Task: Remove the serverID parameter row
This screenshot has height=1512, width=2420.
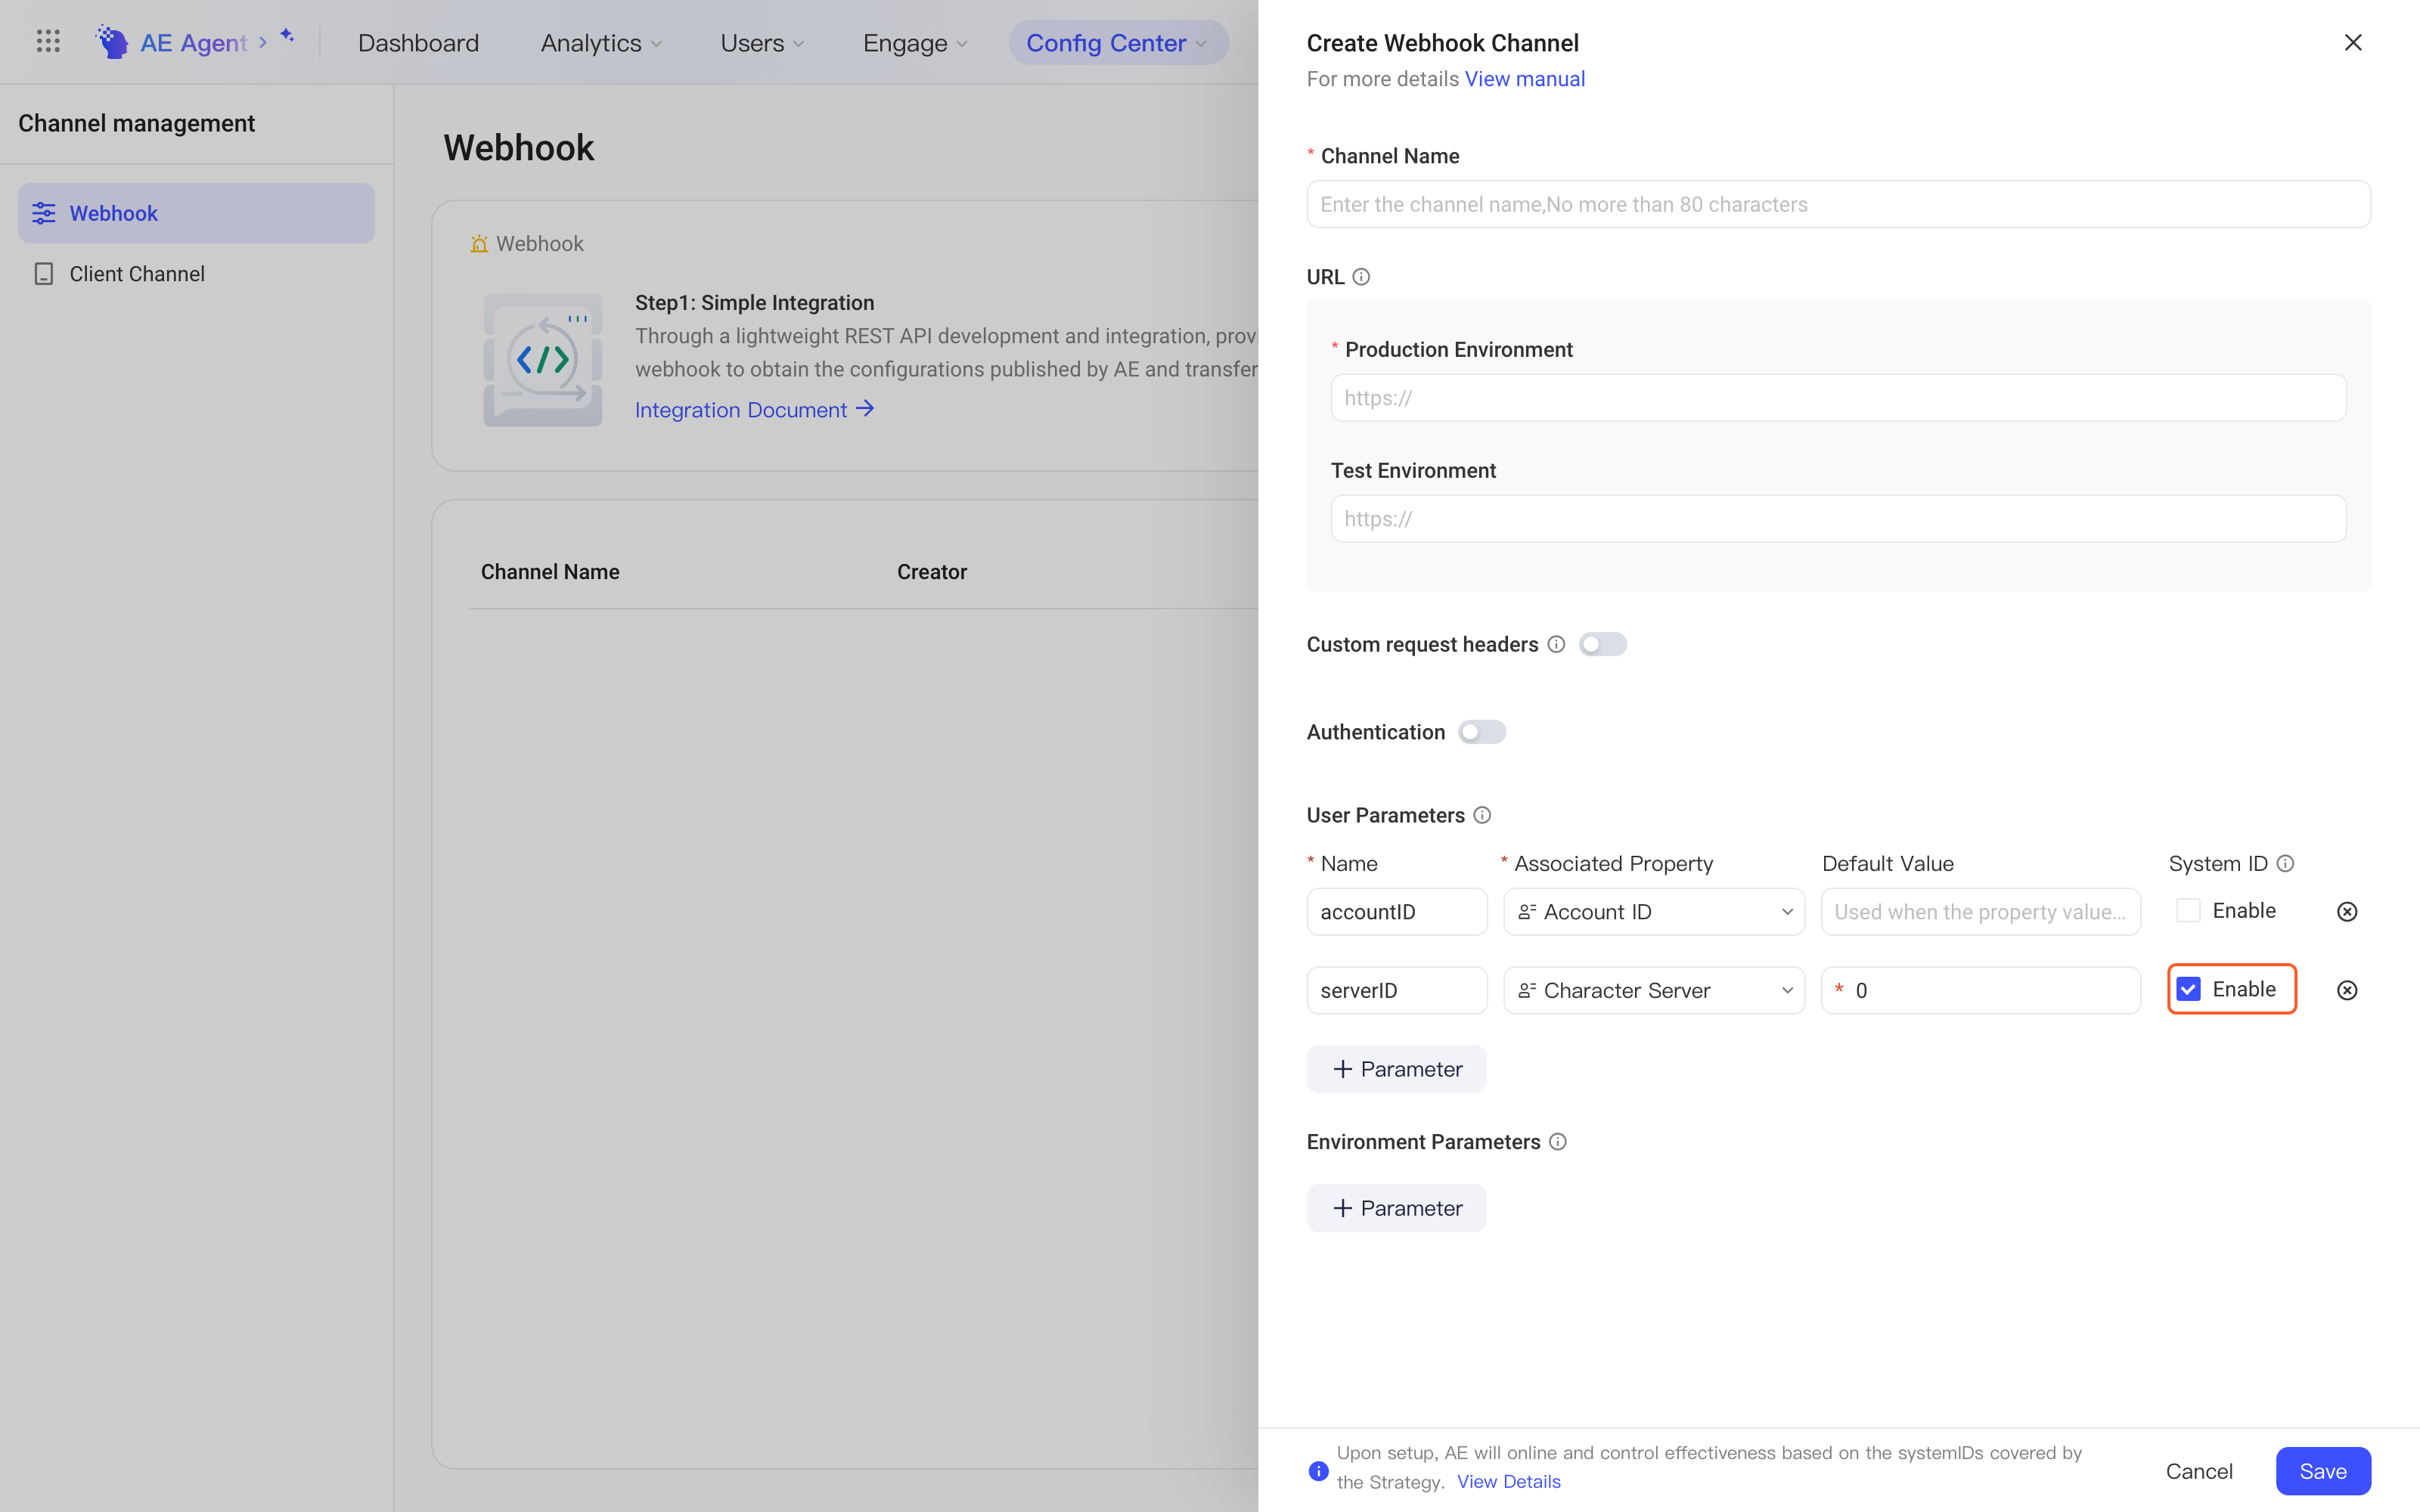Action: tap(2347, 990)
